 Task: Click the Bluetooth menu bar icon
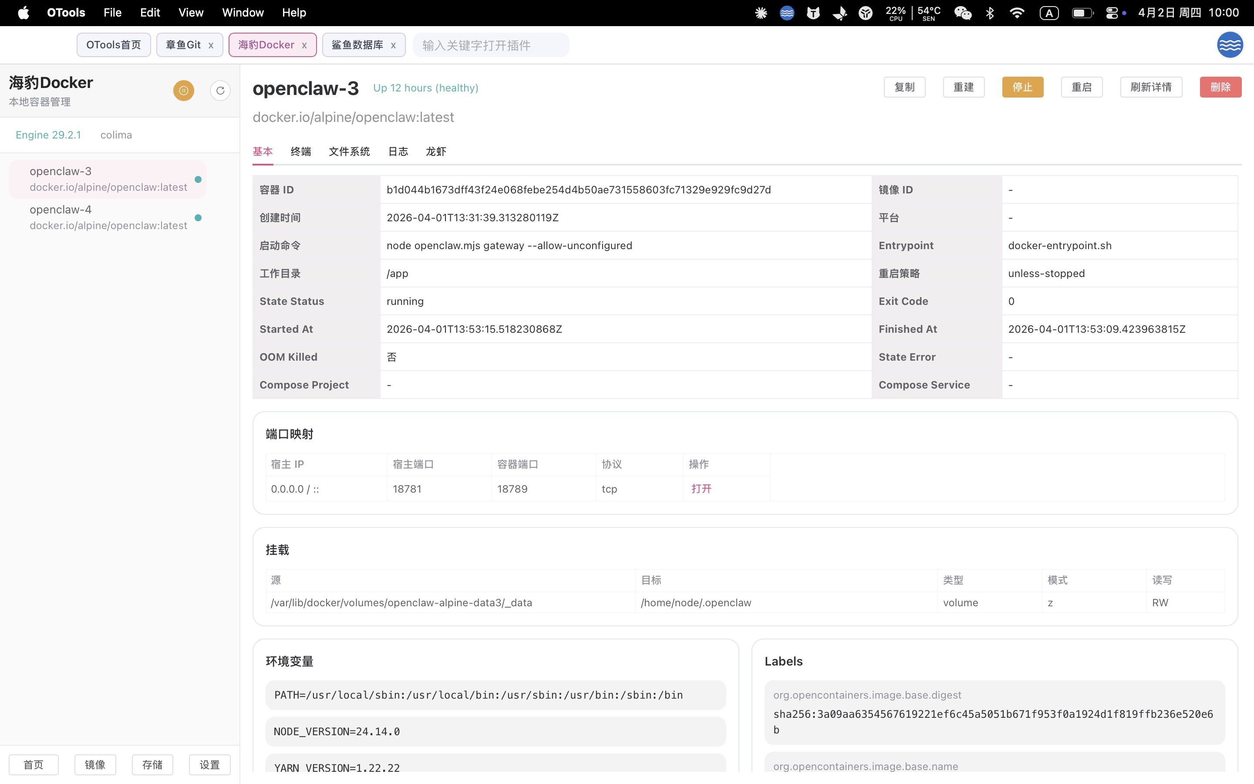coord(990,13)
